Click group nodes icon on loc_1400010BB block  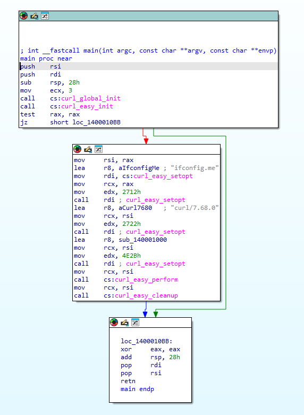click(x=136, y=323)
